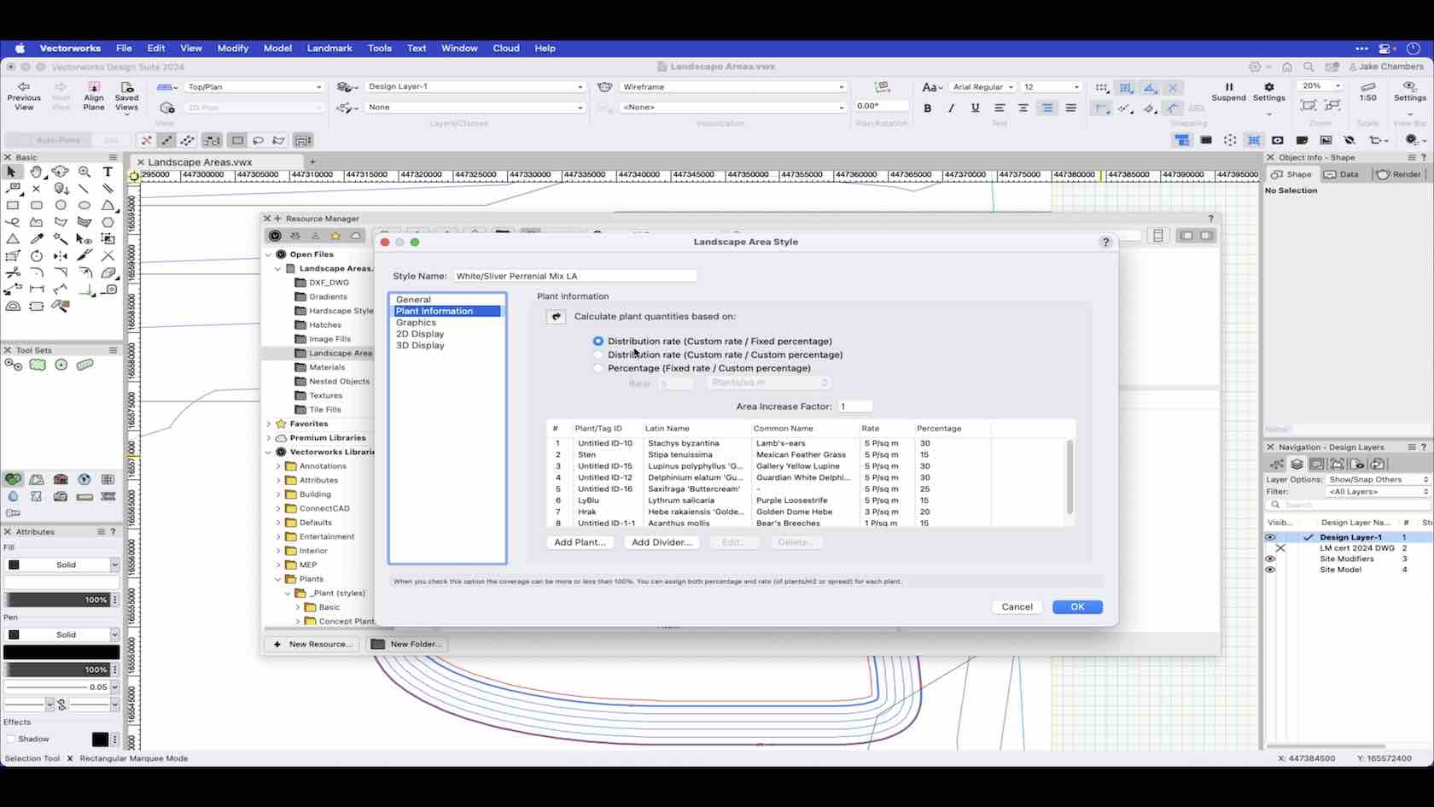1434x807 pixels.
Task: Open the Fill style Solid dropdown
Action: (x=61, y=564)
